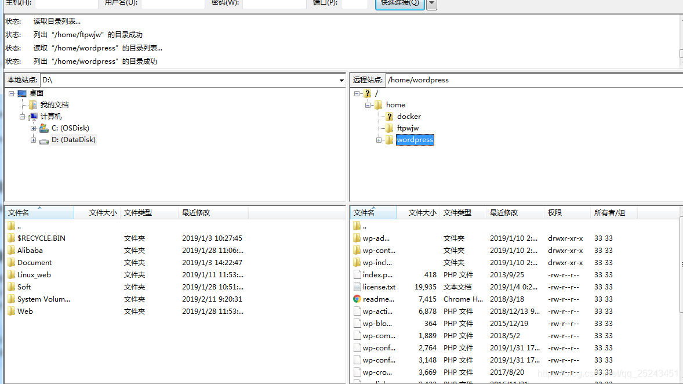Collapse the remote root / node
This screenshot has width=683, height=384.
357,93
